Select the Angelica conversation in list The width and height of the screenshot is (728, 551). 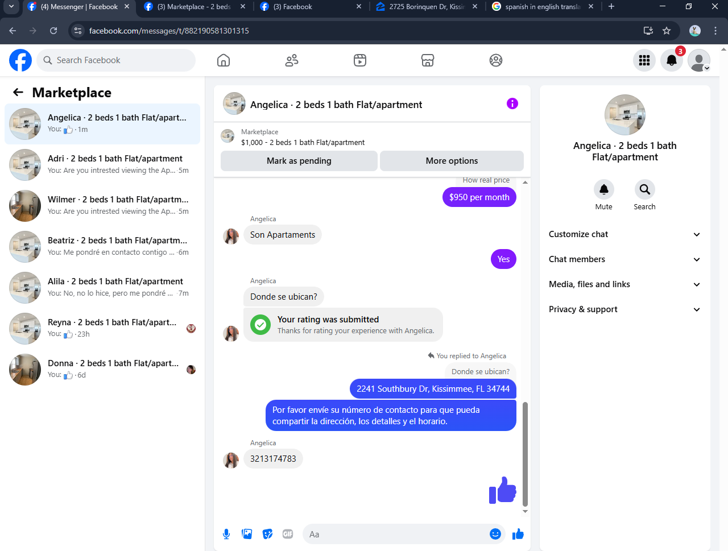(102, 124)
